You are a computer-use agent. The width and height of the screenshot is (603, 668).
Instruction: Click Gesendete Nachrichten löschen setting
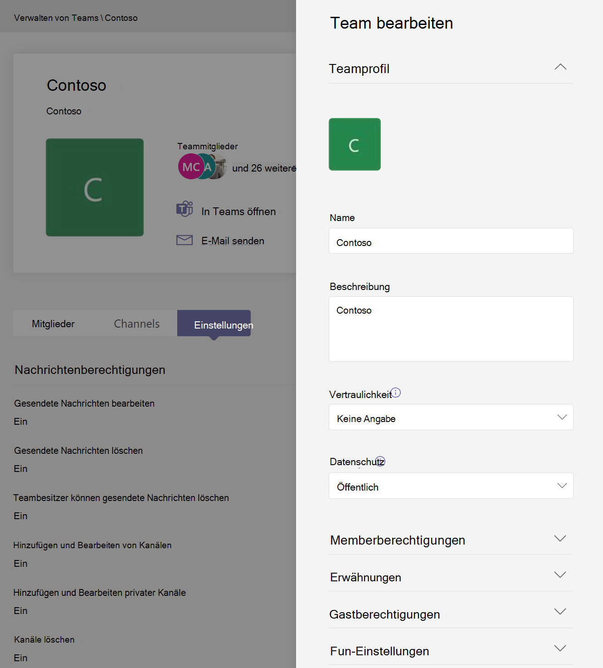pos(78,451)
